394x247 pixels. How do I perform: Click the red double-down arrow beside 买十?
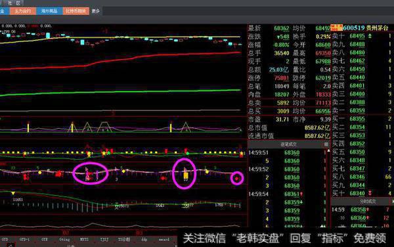370,193
